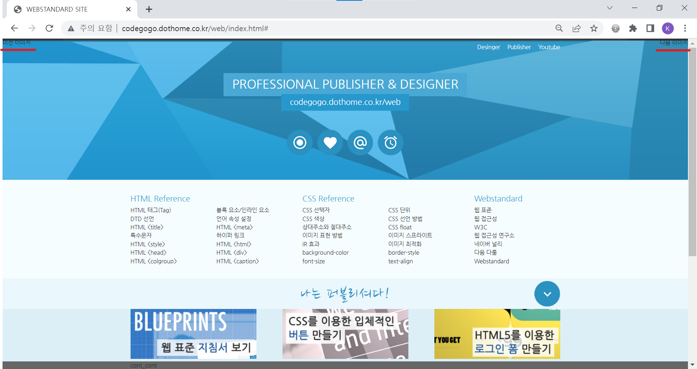Viewport: 697px width, 369px height.
Task: Open the 네이버 널리 link
Action: pos(488,244)
